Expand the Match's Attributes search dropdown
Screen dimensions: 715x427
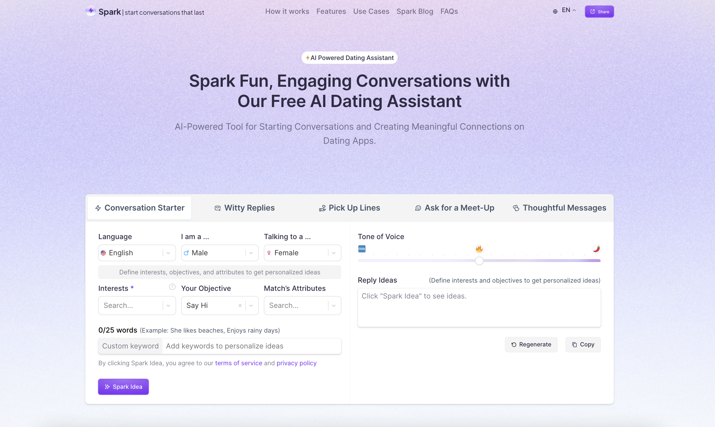coord(302,306)
